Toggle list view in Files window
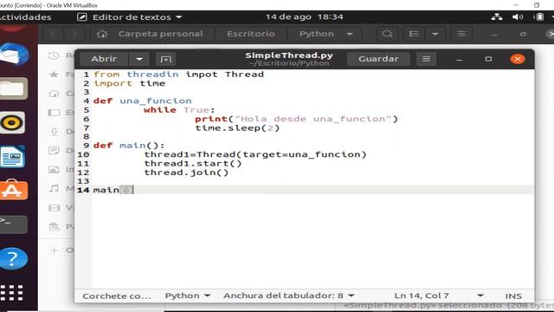The width and height of the screenshot is (554, 312). pos(414,34)
